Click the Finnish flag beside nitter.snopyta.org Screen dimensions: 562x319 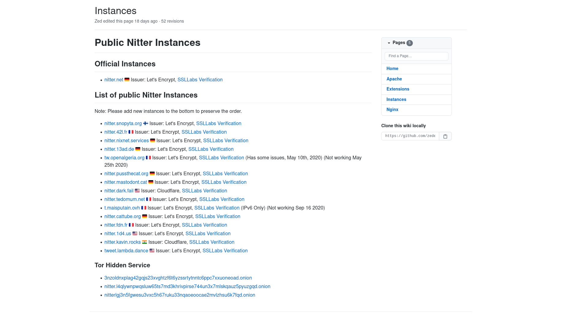pos(145,123)
